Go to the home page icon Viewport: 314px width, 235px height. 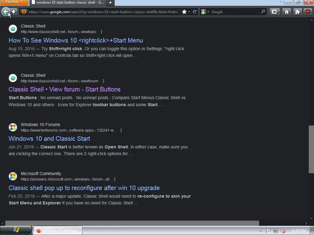tap(287, 12)
